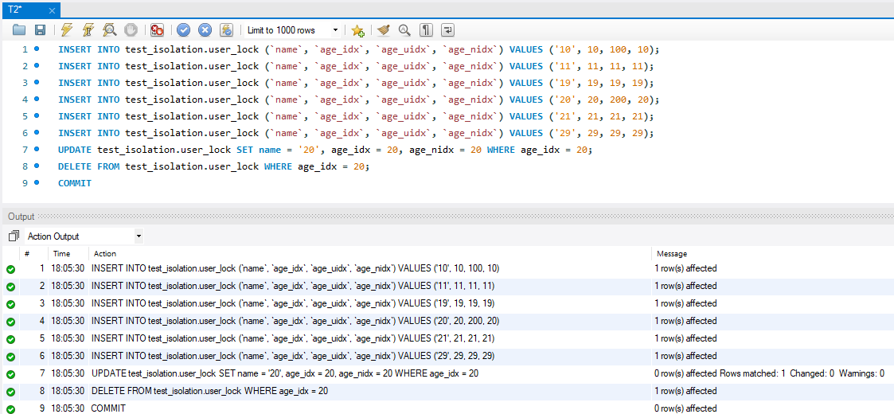Run EXPLAIN on the current statement
Viewport: 894px width, 414px height.
(110, 29)
